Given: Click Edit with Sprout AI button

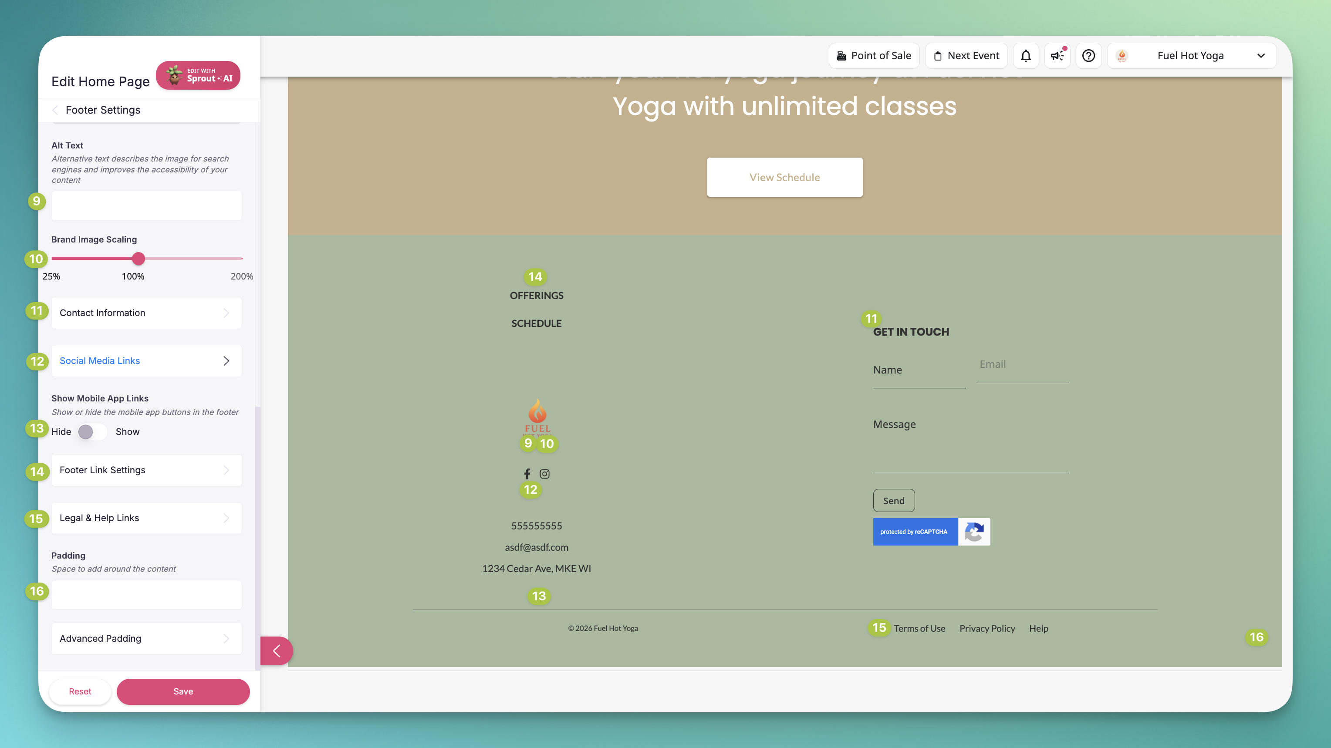Looking at the screenshot, I should 198,75.
